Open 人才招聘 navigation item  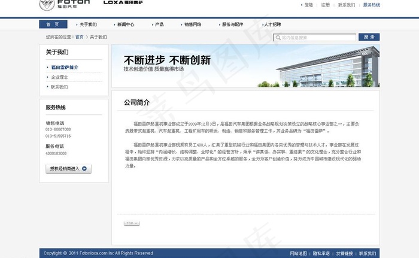click(272, 25)
